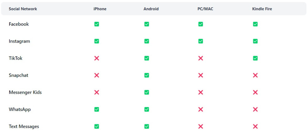Click the Messenger Kids Kindle Fire cross

coord(255,92)
